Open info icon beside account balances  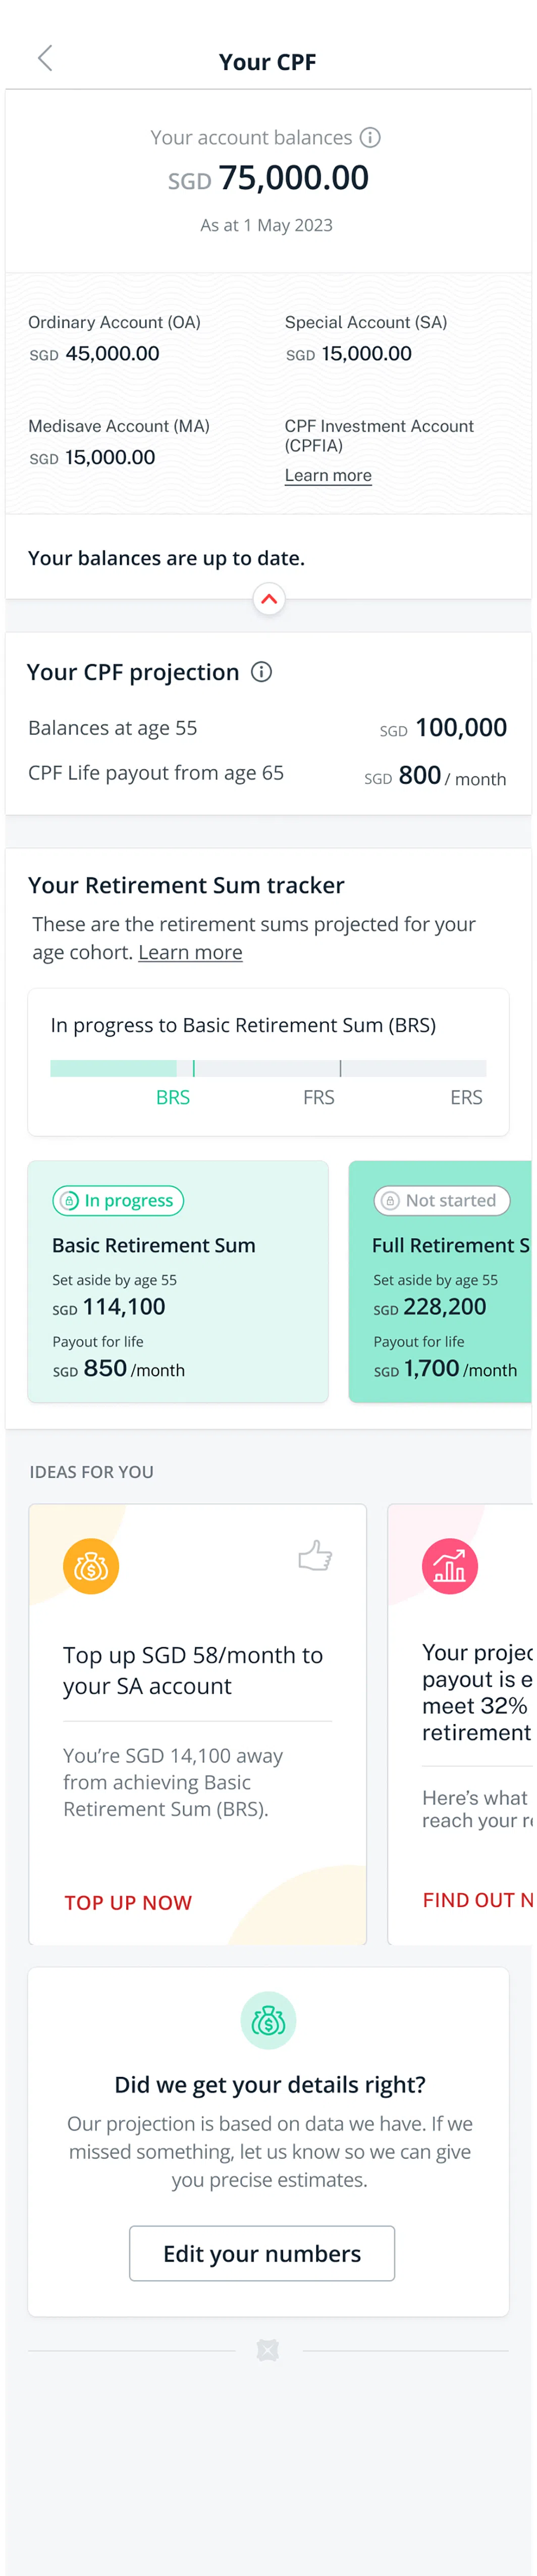370,138
